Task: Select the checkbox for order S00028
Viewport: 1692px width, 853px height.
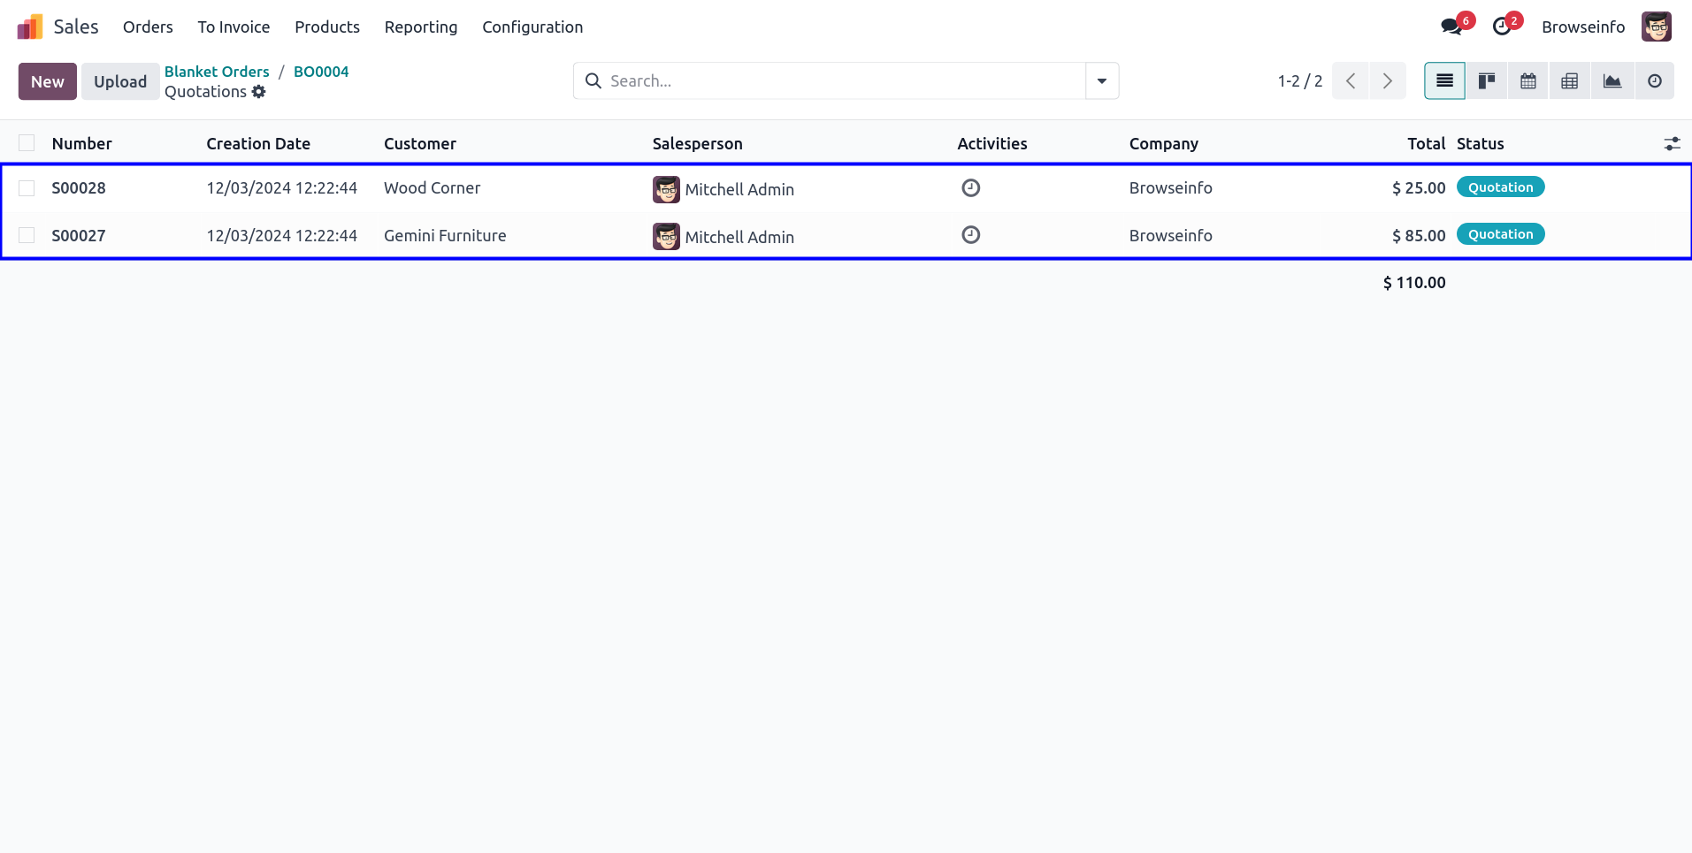Action: [27, 188]
